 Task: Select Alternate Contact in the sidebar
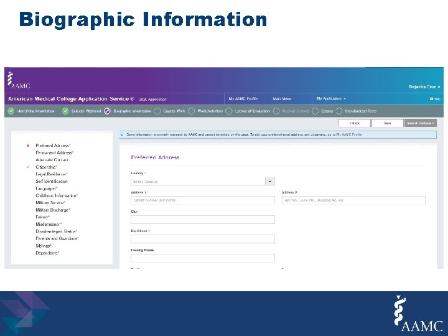pos(52,160)
